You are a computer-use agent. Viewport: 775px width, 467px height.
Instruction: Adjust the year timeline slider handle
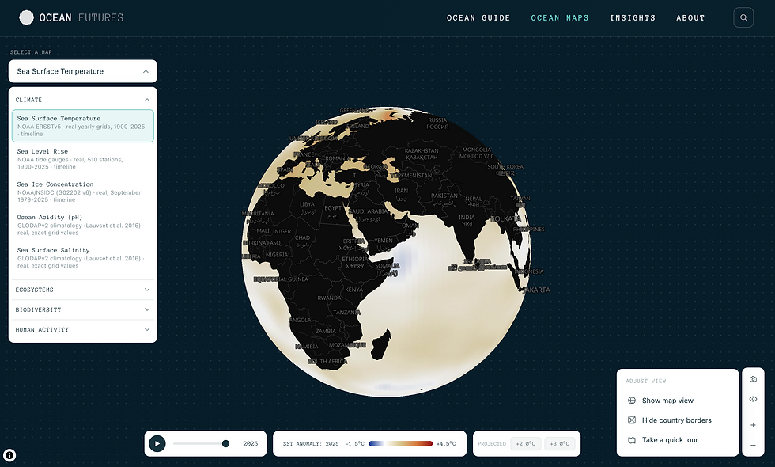tap(225, 444)
